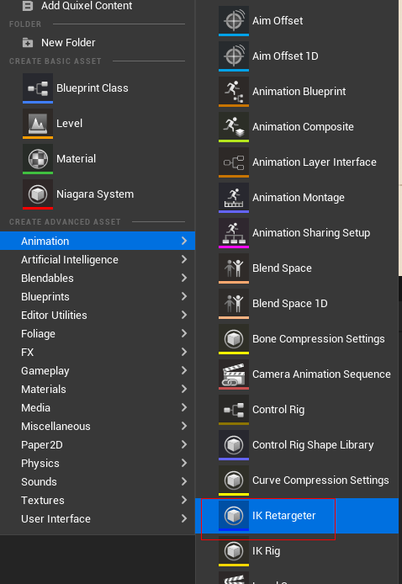Open the Textures category
The width and height of the screenshot is (402, 584).
pos(98,500)
